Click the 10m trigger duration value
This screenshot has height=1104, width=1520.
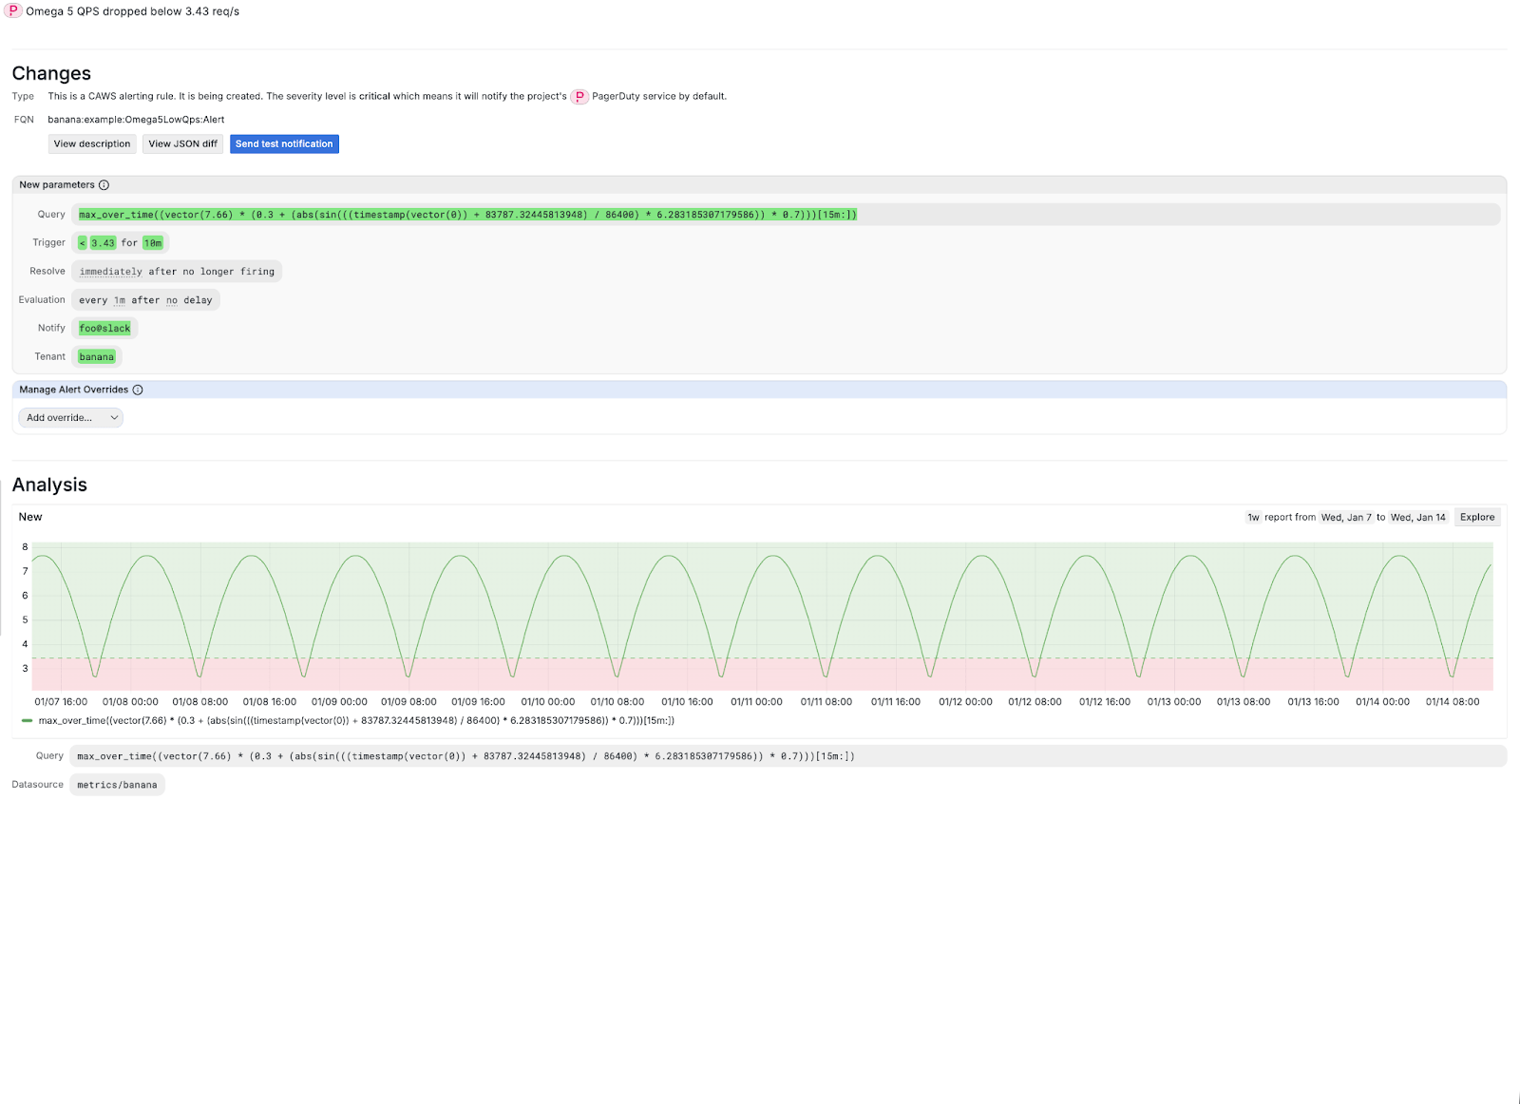point(153,243)
